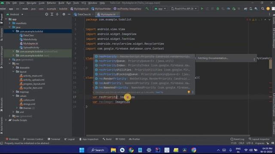Click the Debug app bug icon

point(218,9)
